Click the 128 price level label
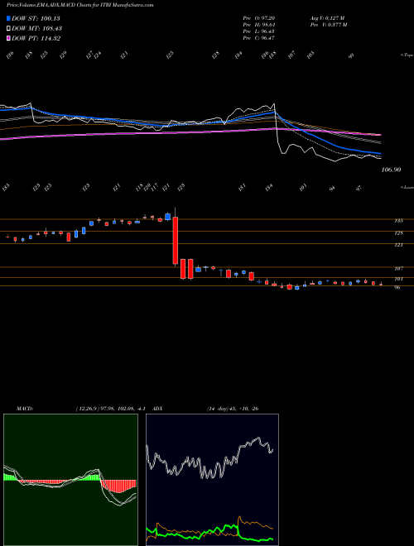 398,233
